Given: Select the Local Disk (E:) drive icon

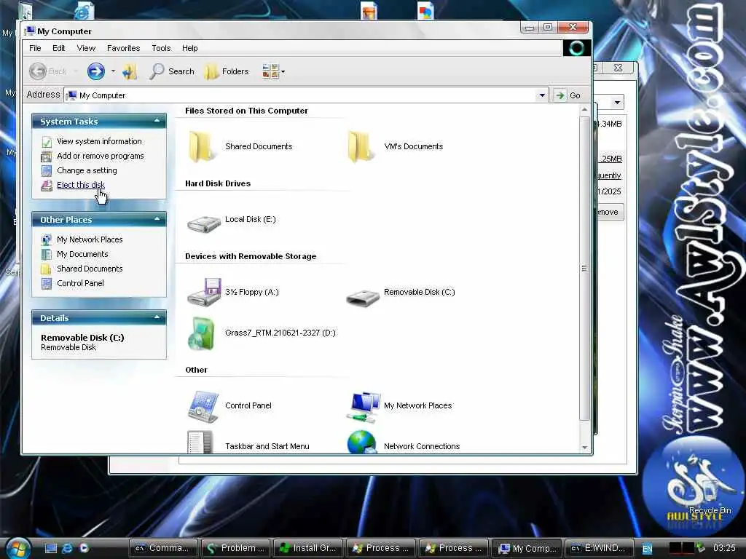Looking at the screenshot, I should [x=204, y=223].
